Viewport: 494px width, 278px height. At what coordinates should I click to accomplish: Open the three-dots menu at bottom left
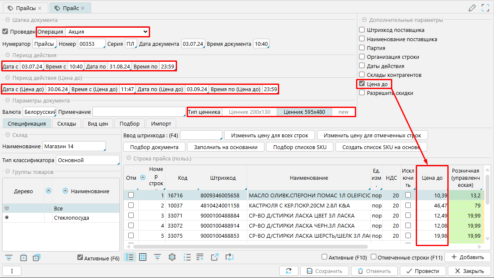coord(12,271)
